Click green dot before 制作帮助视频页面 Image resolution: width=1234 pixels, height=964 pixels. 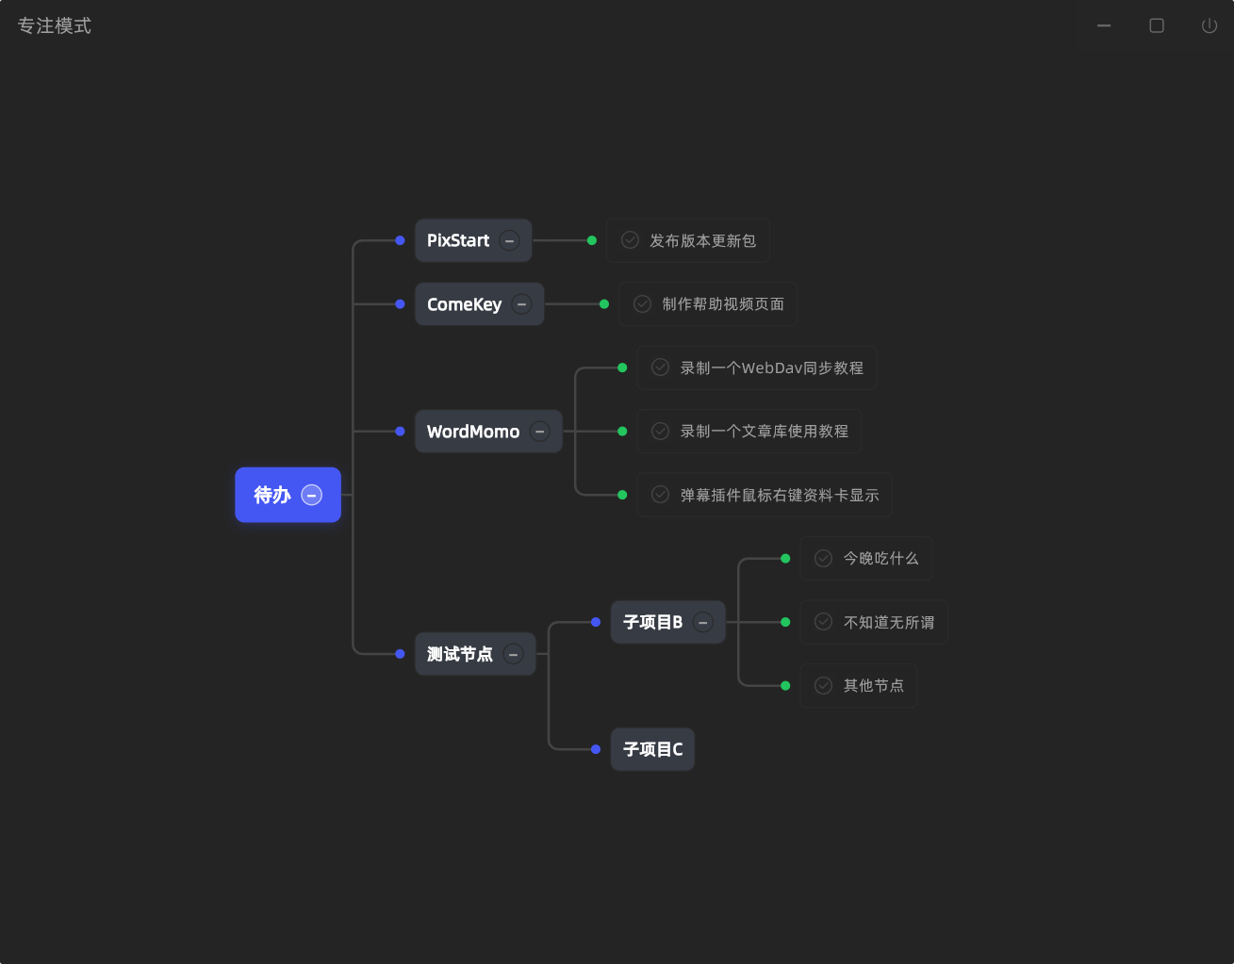click(604, 304)
